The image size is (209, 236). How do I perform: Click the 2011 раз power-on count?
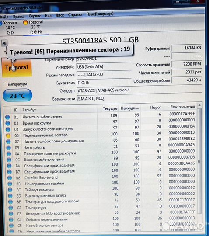187,72
